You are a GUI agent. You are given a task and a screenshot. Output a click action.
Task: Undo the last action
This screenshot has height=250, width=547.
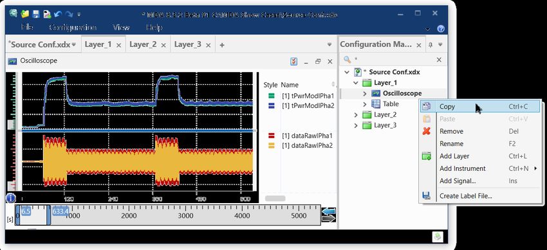click(58, 14)
